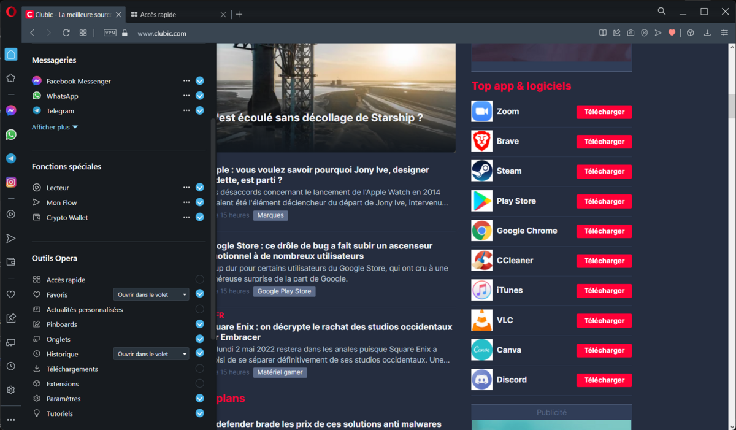Enable Extensions checkbox in Opera tools
Screen dimensions: 736x430
(200, 383)
